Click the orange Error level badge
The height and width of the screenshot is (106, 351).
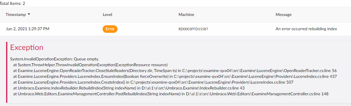pos(110,29)
